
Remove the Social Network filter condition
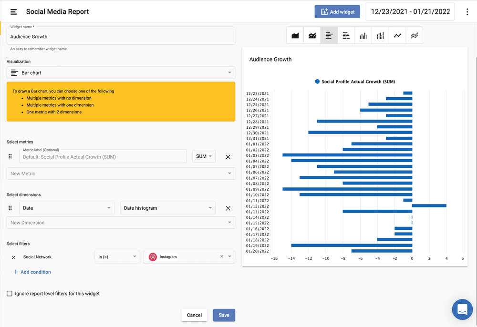click(14, 257)
